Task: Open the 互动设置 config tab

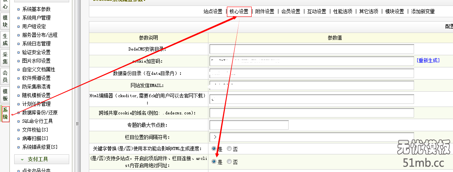Action: [x=317, y=12]
